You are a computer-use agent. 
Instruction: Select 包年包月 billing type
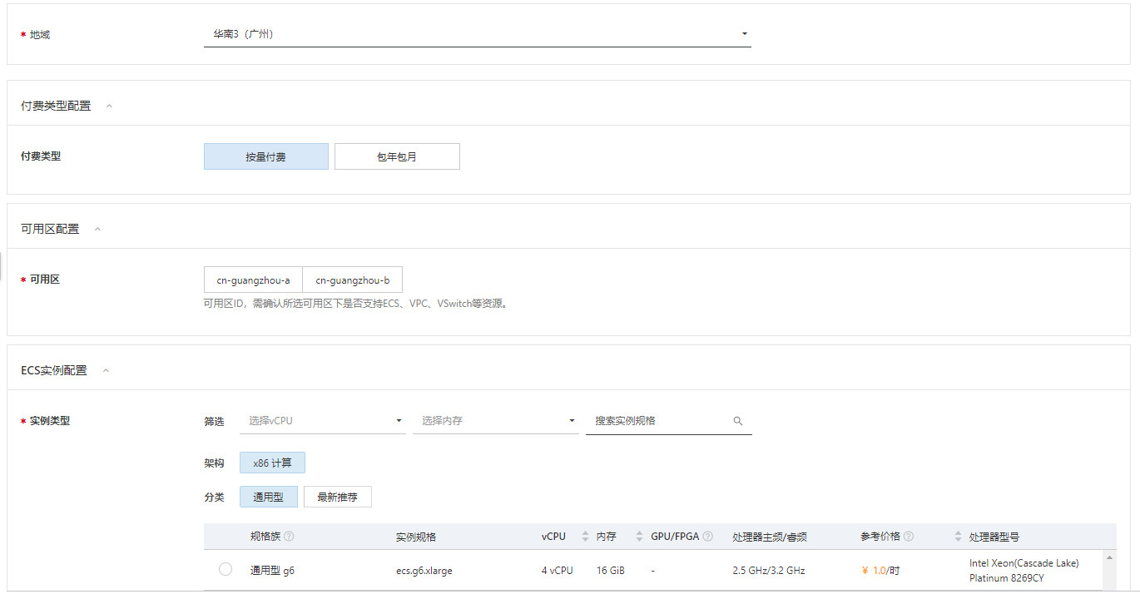click(397, 156)
